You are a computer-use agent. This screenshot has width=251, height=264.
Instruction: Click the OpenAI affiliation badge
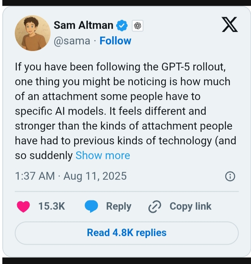pos(137,26)
